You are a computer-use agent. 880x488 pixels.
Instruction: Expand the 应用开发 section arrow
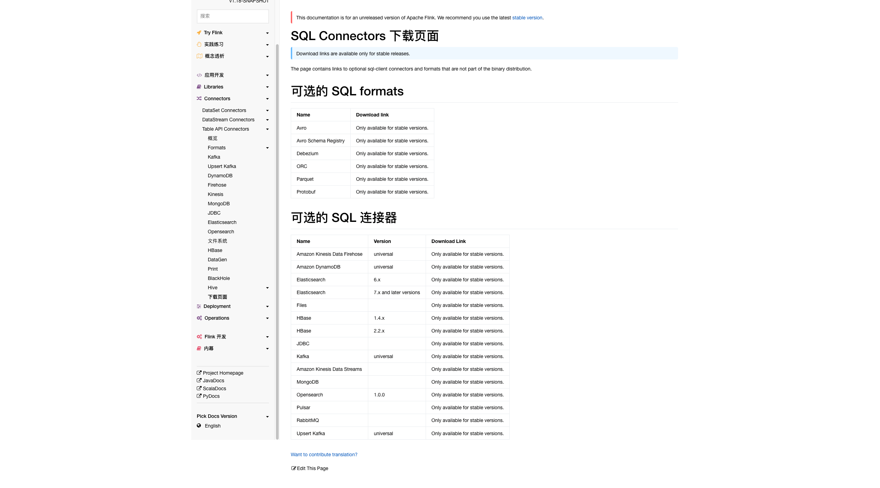point(267,75)
